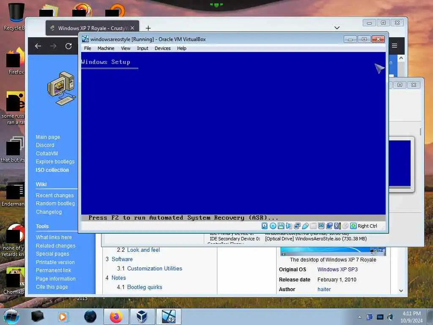Image resolution: width=433 pixels, height=325 pixels.
Task: Click the Firefox taskbar button
Action: [116, 317]
